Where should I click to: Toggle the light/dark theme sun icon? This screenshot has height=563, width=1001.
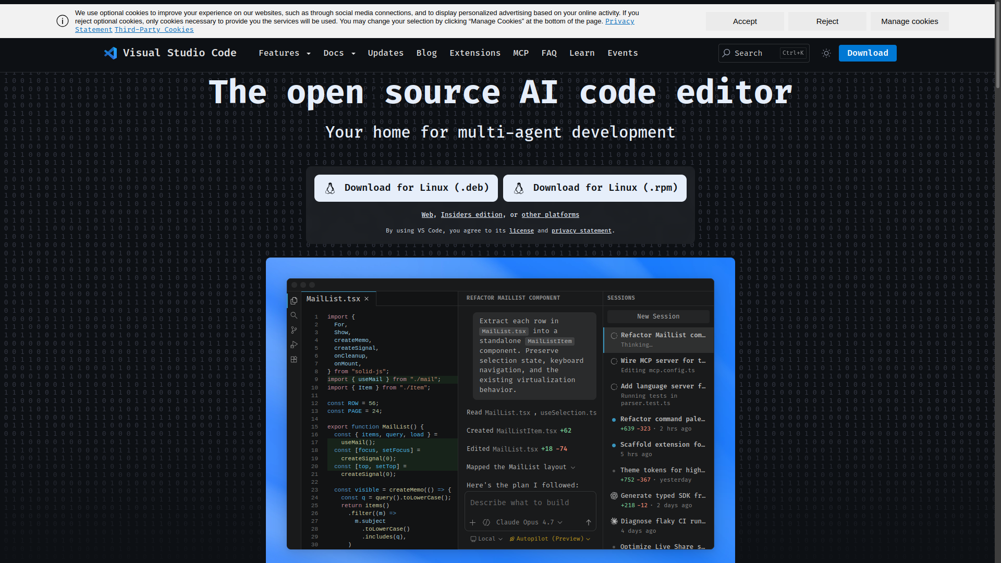[826, 53]
